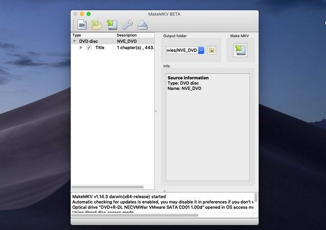
Task: Click the backup disc toolbar icon
Action: (112, 25)
